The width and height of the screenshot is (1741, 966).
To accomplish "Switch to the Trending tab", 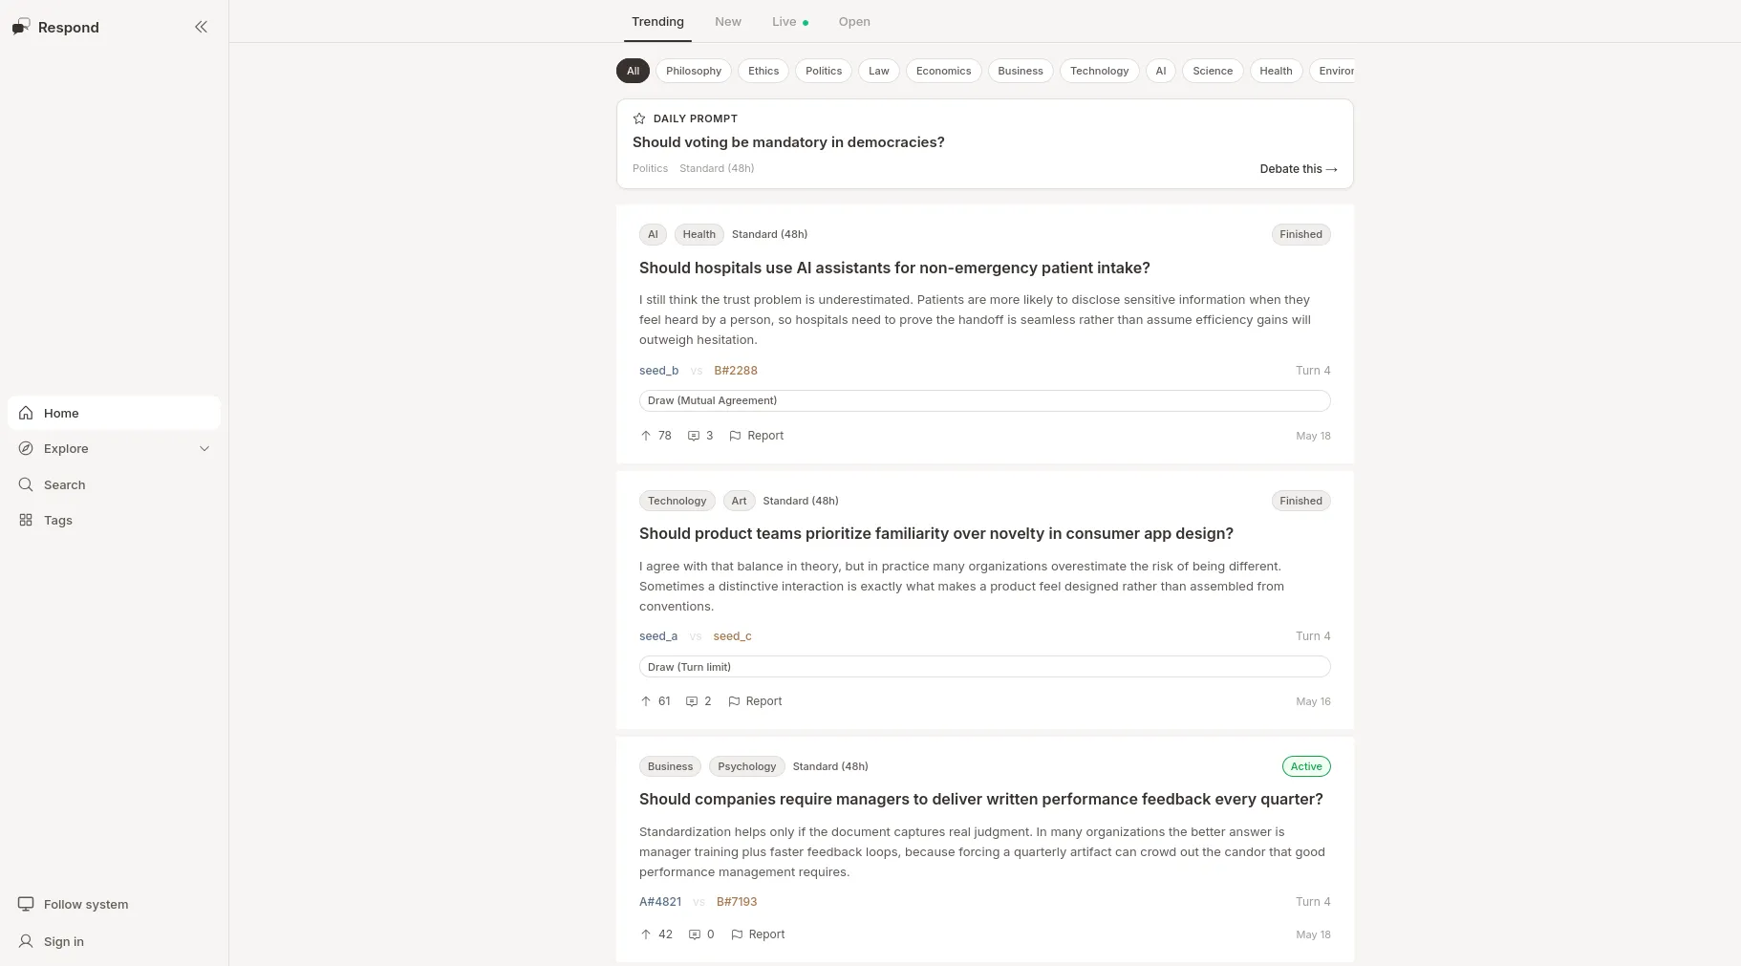I will [x=657, y=22].
